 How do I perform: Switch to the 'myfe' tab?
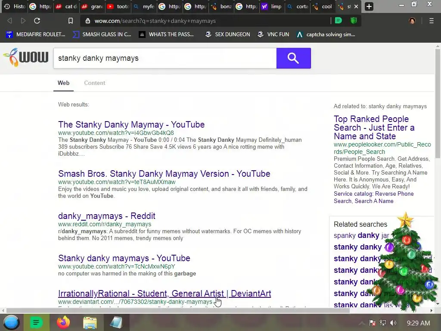[x=144, y=6]
